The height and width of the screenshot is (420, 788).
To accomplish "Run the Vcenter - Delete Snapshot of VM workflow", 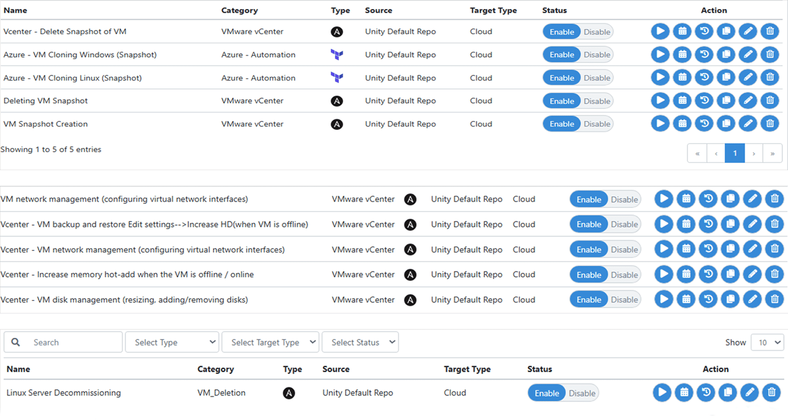I will point(660,31).
